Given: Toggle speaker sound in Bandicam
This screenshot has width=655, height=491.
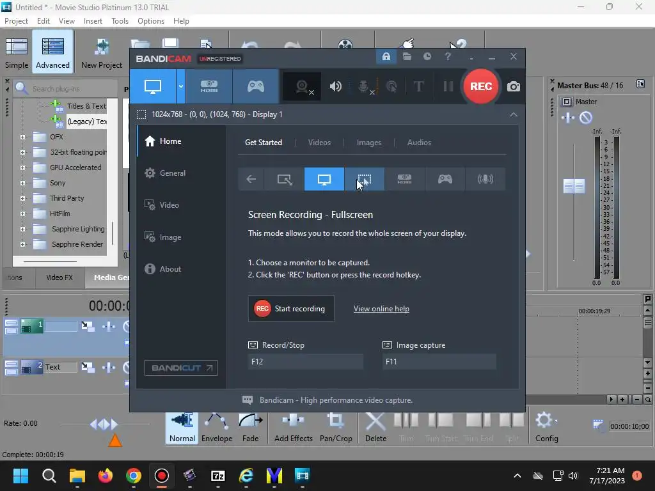Looking at the screenshot, I should (x=335, y=86).
